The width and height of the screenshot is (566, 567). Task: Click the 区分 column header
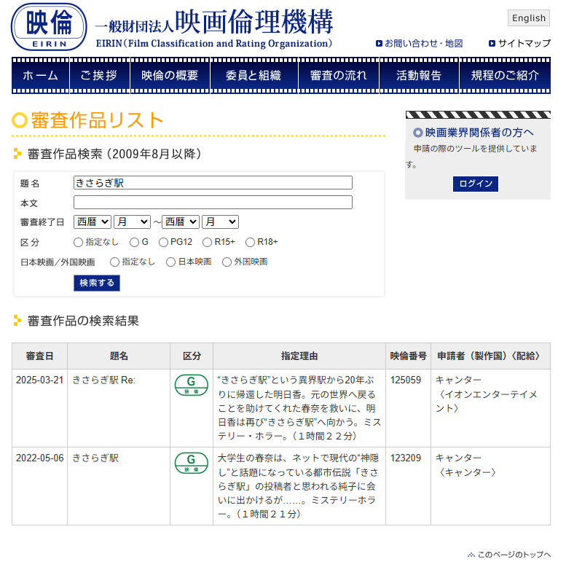[x=192, y=356]
